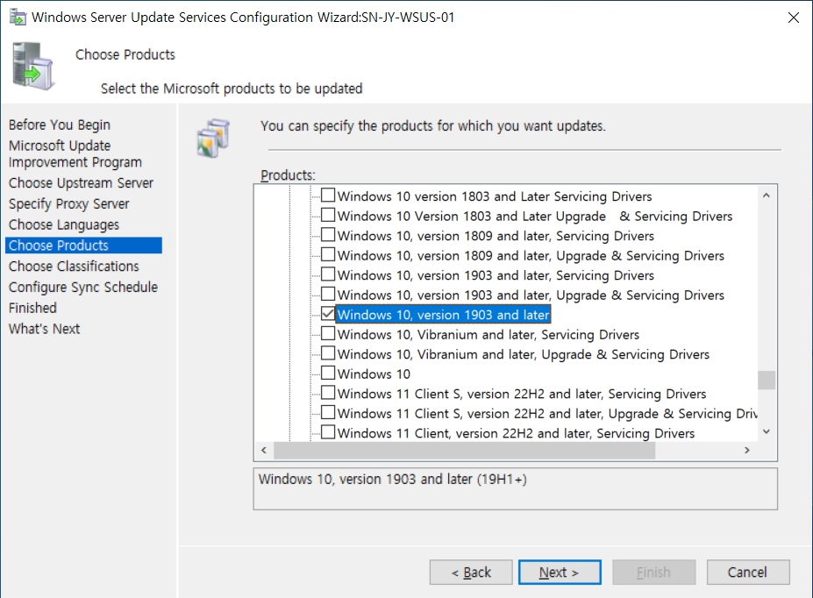Click the horizontal scrollbar thumb in products list
This screenshot has height=598, width=813.
pos(464,450)
